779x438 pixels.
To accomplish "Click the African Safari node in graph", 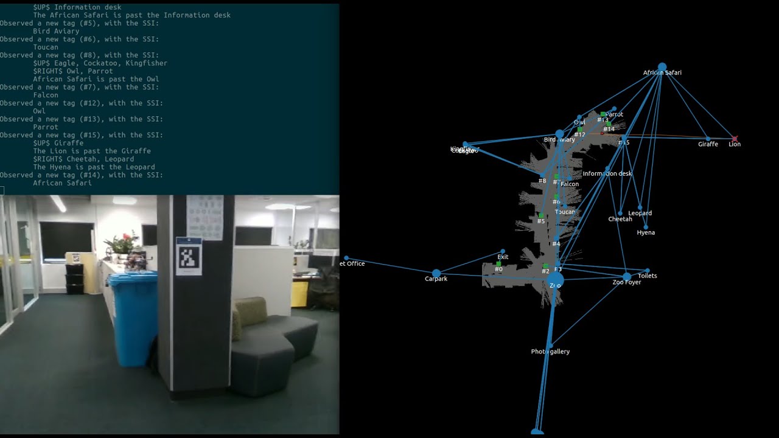I will [662, 67].
